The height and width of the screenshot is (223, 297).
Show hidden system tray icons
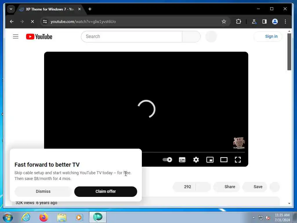click(x=253, y=218)
